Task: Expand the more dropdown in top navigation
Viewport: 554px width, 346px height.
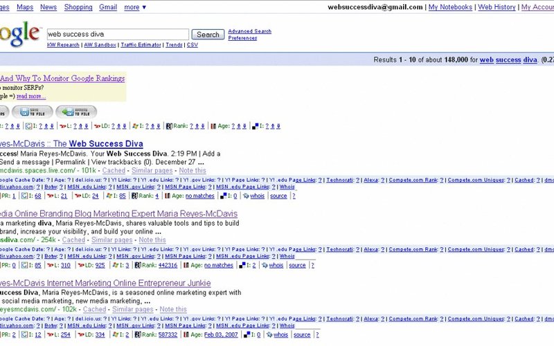Action: click(x=135, y=7)
